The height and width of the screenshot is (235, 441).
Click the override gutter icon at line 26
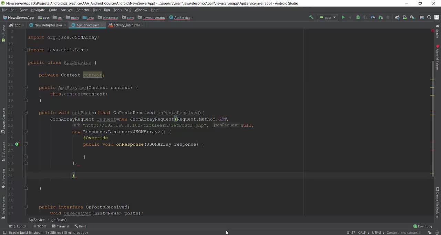[17, 144]
